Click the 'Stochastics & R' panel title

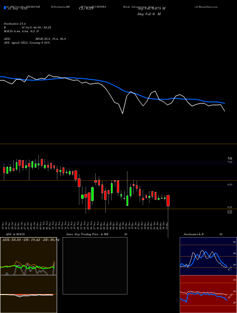194,234
